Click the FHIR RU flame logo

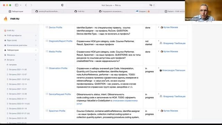(6, 19)
